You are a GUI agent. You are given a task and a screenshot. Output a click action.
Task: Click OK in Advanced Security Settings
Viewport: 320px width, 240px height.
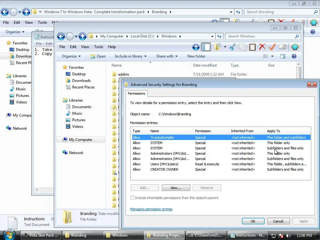tap(253, 221)
